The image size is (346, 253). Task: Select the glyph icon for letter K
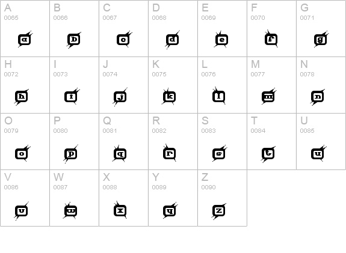169,96
